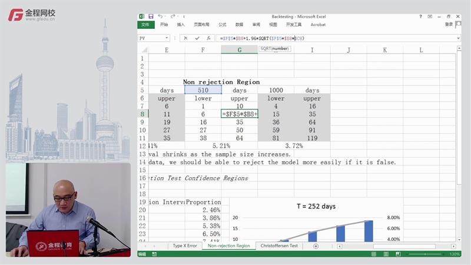Select row 12 header
The width and height of the screenshot is (471, 265).
pos(142,146)
